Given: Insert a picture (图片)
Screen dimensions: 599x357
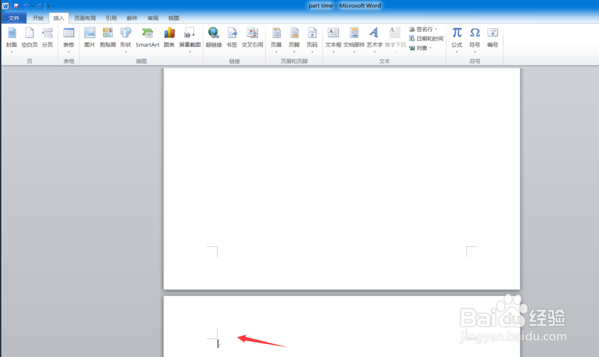Looking at the screenshot, I should click(89, 38).
